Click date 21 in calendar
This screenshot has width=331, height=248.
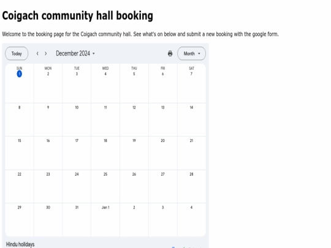[191, 141]
